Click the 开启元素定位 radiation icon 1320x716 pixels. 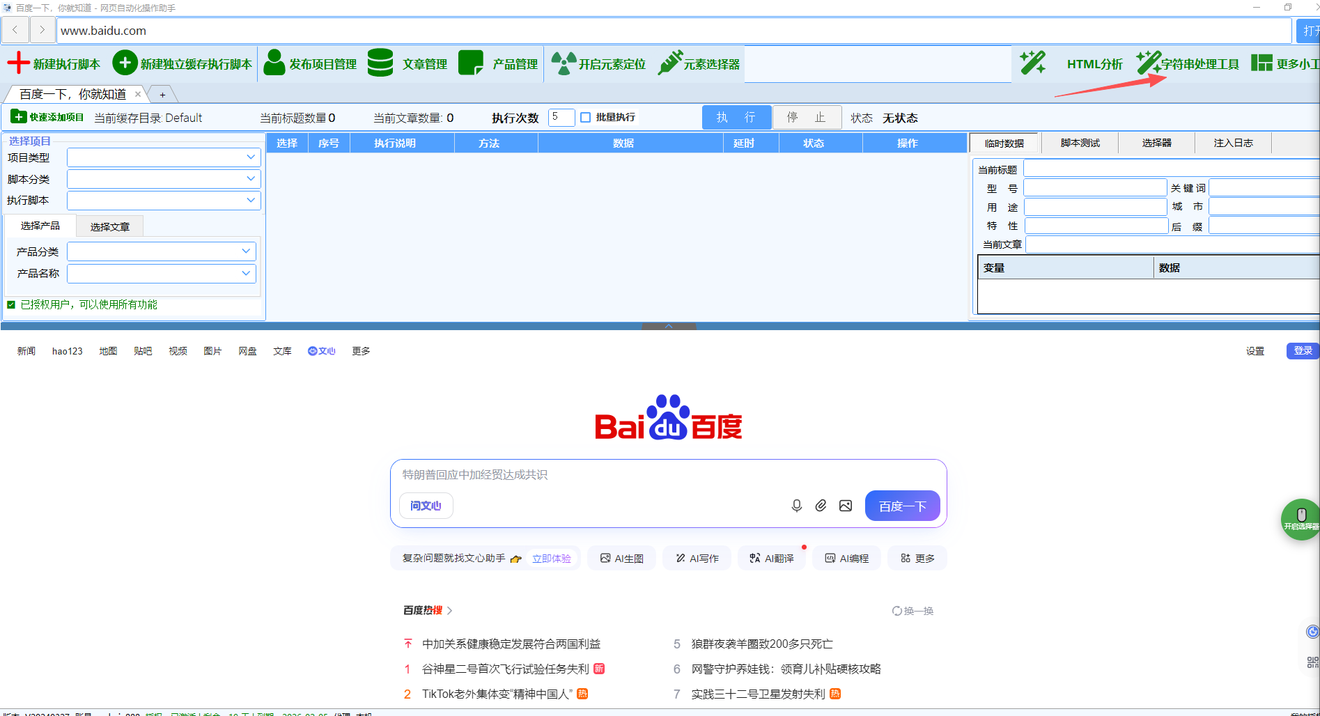(564, 63)
